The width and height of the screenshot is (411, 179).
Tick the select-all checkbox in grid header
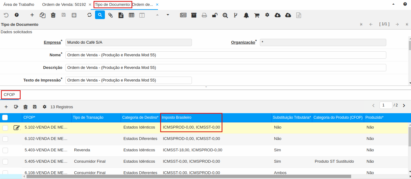tap(5, 117)
